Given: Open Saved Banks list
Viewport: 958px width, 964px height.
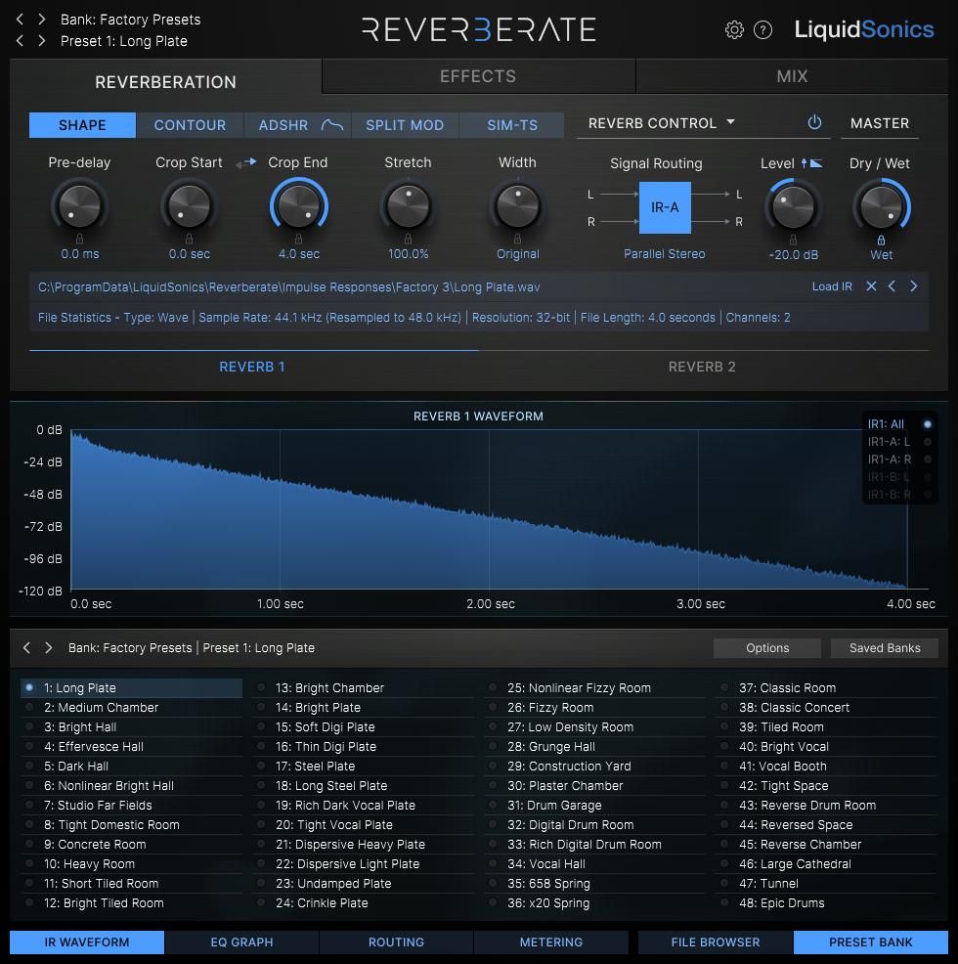Looking at the screenshot, I should tap(885, 648).
